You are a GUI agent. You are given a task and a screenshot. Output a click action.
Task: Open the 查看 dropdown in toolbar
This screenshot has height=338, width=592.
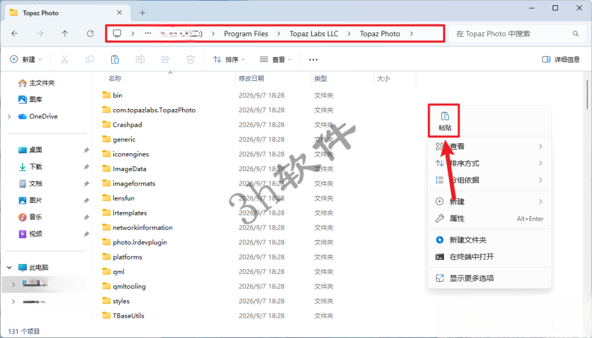click(276, 60)
